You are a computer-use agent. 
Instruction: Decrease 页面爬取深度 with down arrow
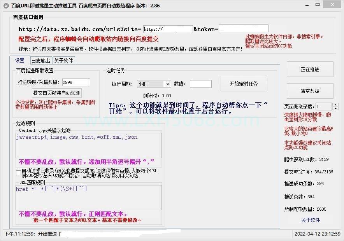pos(335,108)
